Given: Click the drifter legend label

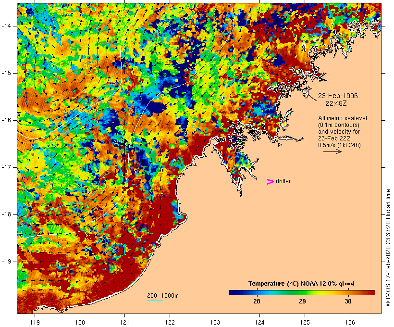Looking at the screenshot, I should coord(283,181).
